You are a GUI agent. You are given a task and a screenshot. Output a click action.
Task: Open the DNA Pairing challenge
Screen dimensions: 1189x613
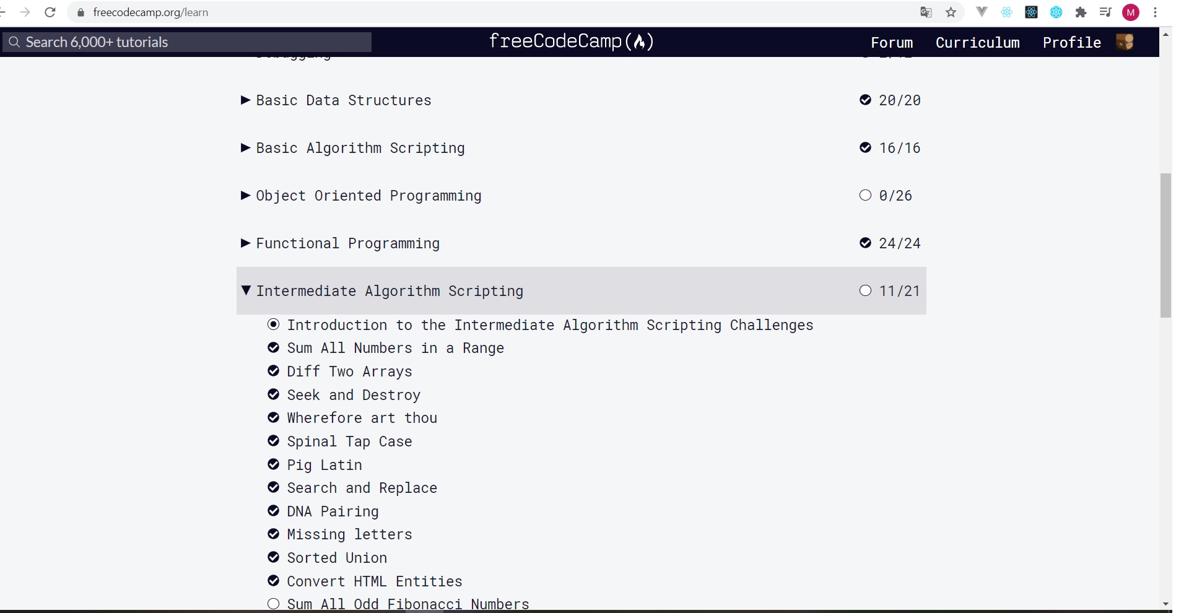[333, 511]
